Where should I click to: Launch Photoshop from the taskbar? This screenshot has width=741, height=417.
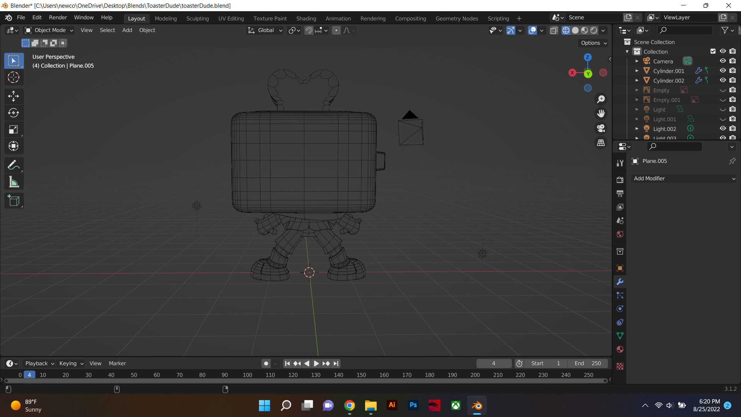413,405
